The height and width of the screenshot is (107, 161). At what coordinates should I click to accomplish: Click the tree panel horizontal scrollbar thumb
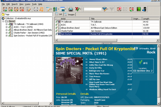(21, 103)
